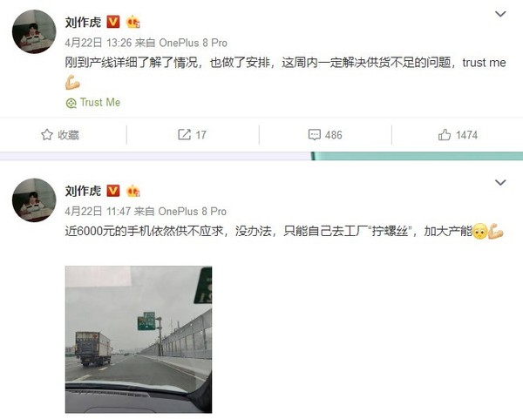This screenshot has width=523, height=419.
Task: Click the crown member badge on first post
Action: (x=133, y=22)
